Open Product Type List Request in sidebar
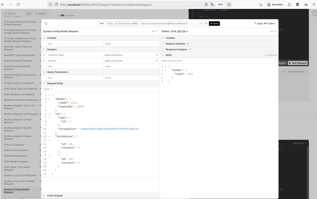This screenshot has height=199, width=317. [x=19, y=83]
